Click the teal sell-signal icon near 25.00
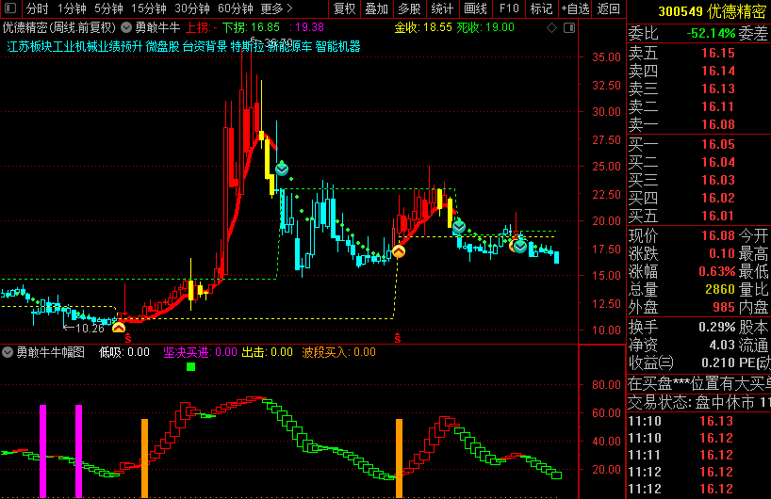The height and width of the screenshot is (499, 771). point(281,169)
